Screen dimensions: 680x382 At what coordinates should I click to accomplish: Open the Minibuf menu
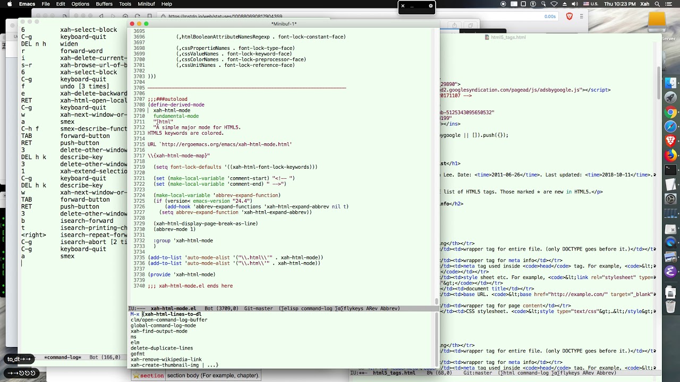(x=146, y=4)
